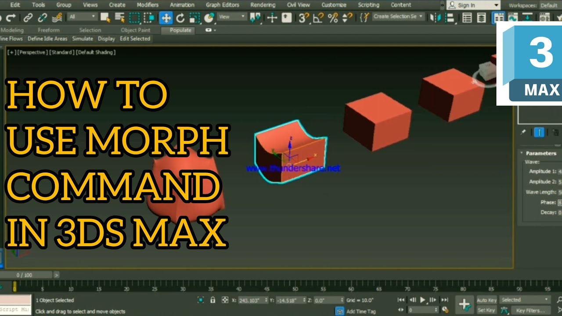This screenshot has height=316, width=562.
Task: Toggle the Spinner Snap icon
Action: [347, 18]
